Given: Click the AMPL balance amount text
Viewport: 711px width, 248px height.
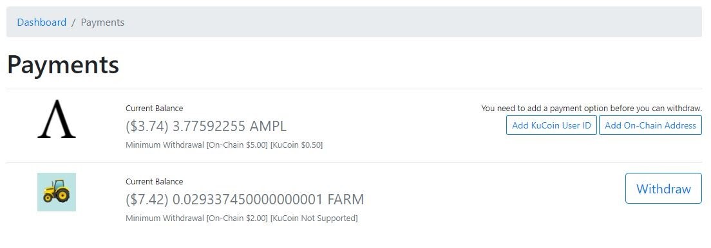Looking at the screenshot, I should [x=206, y=126].
